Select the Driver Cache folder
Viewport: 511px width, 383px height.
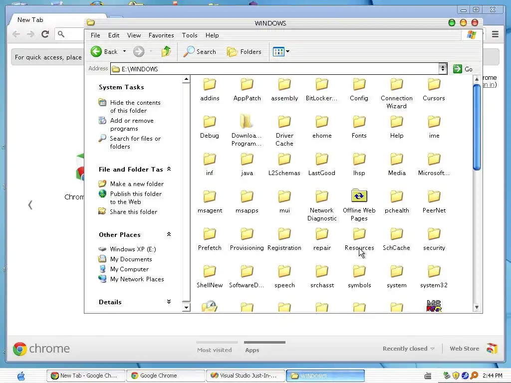pos(284,131)
